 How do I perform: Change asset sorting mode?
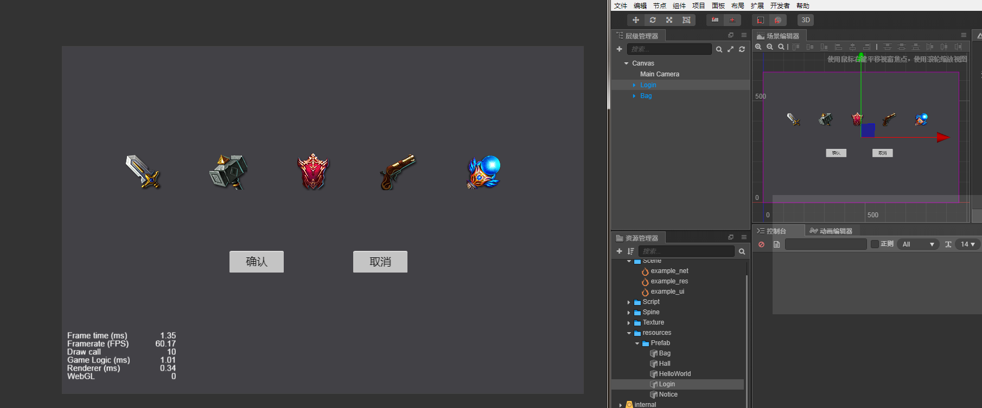630,251
